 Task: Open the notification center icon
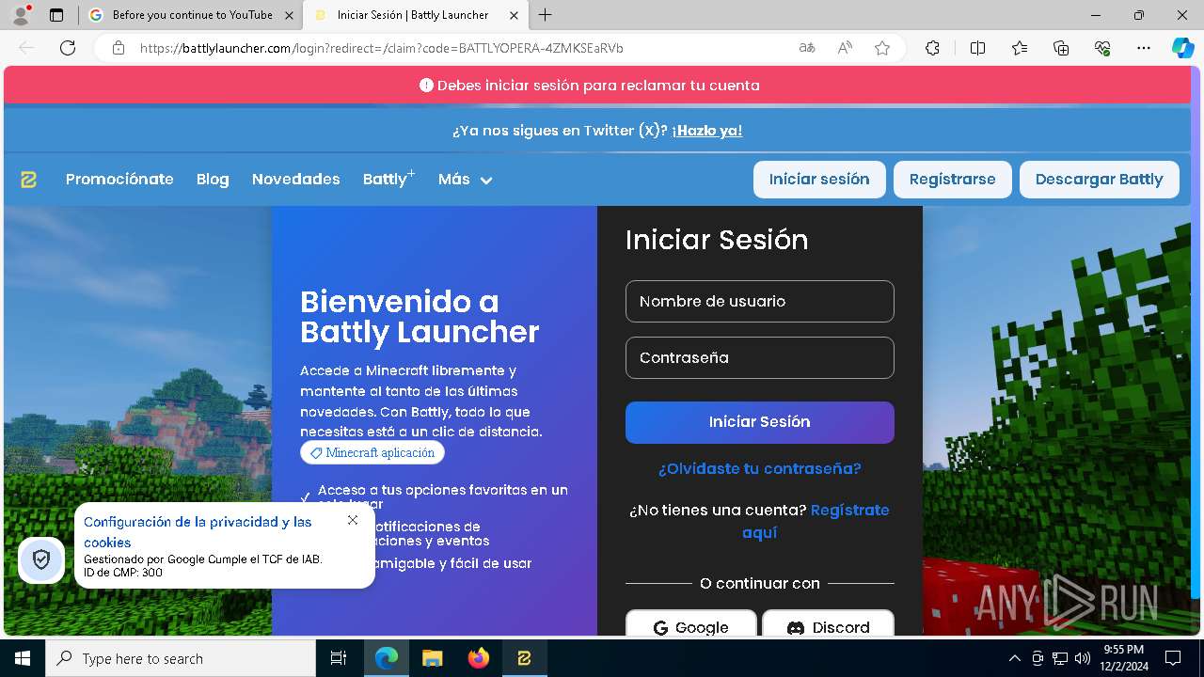click(1173, 658)
